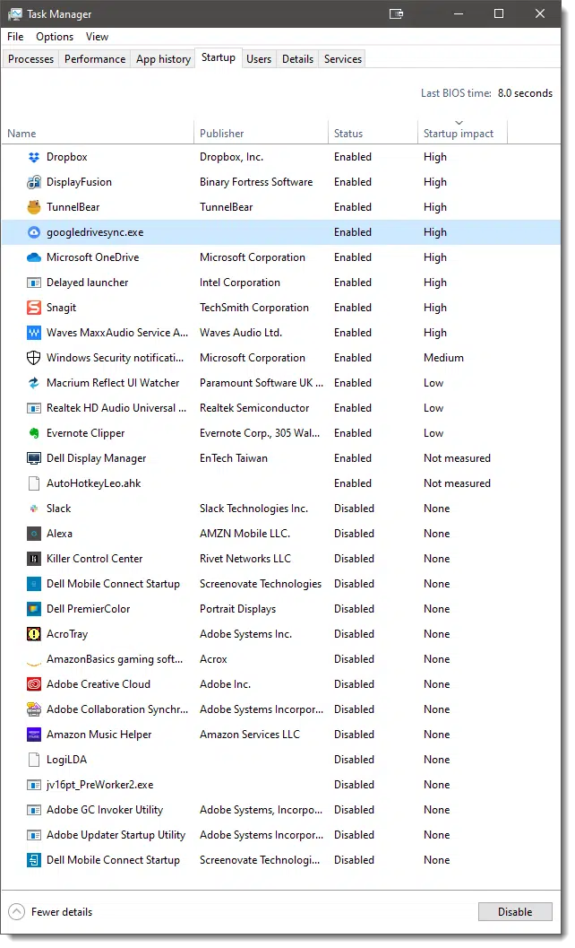Click the Binary Fortress Software publisher cell
Viewport: 575px width, 948px height.
tap(256, 182)
